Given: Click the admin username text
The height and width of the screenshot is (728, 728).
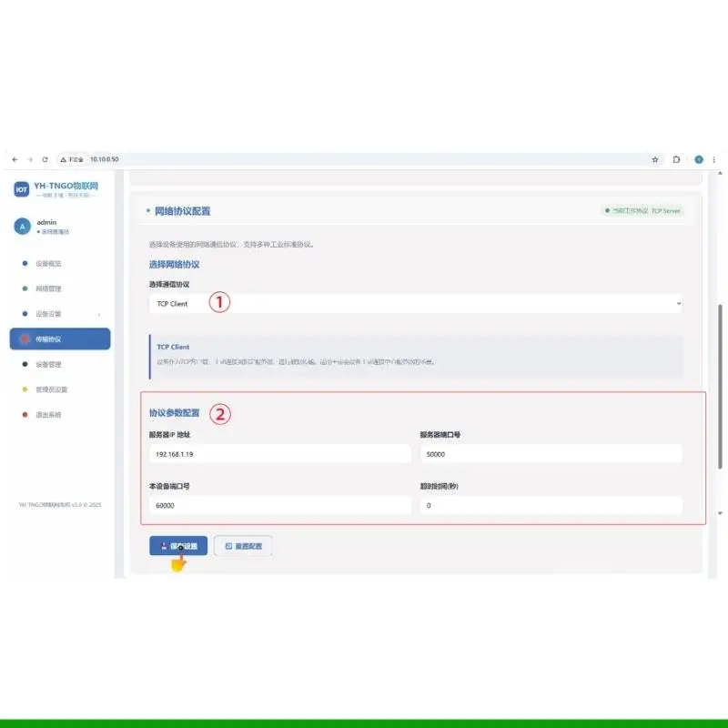Looking at the screenshot, I should click(x=46, y=222).
